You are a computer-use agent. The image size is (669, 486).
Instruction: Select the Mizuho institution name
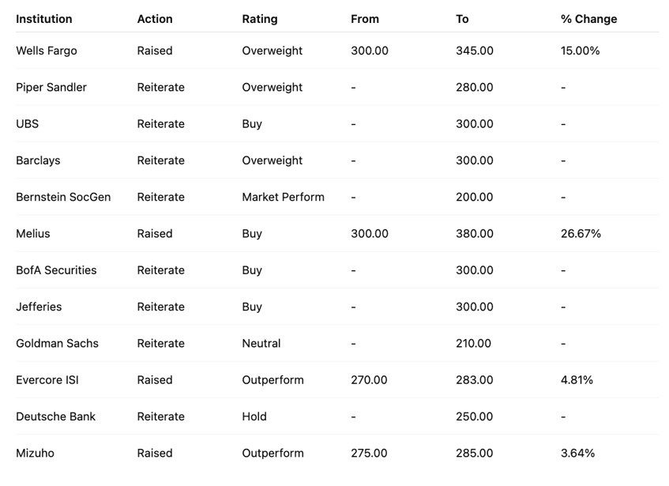pos(35,453)
